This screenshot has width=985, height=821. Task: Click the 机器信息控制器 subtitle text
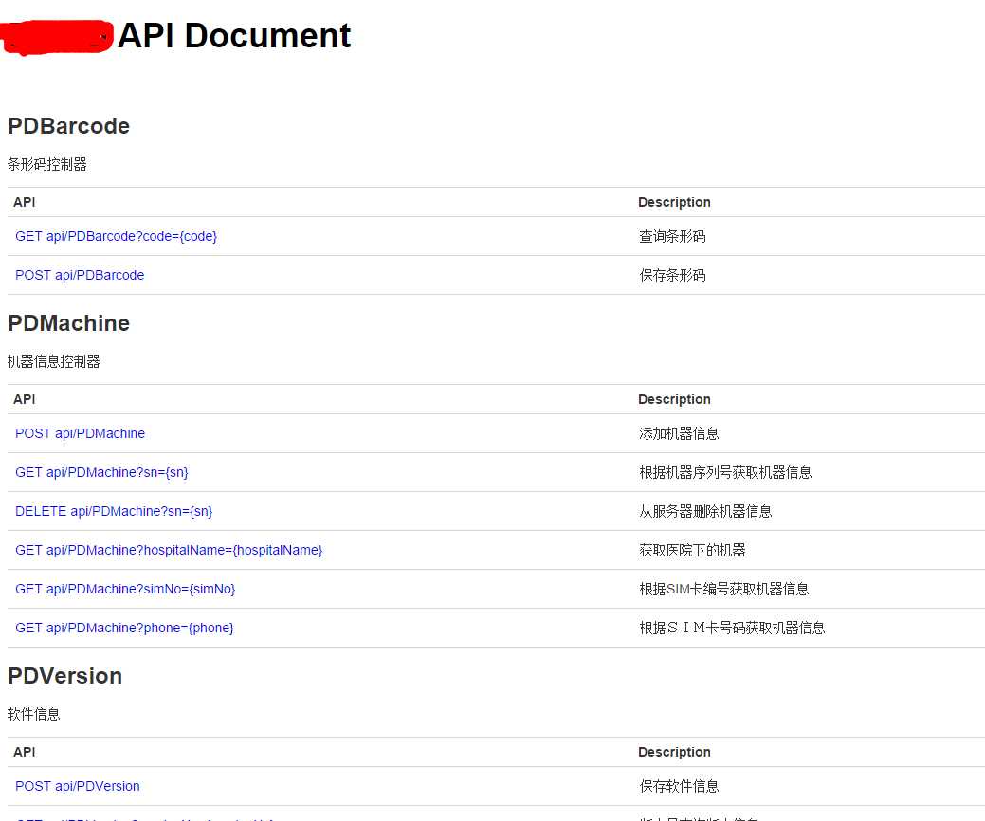[54, 361]
